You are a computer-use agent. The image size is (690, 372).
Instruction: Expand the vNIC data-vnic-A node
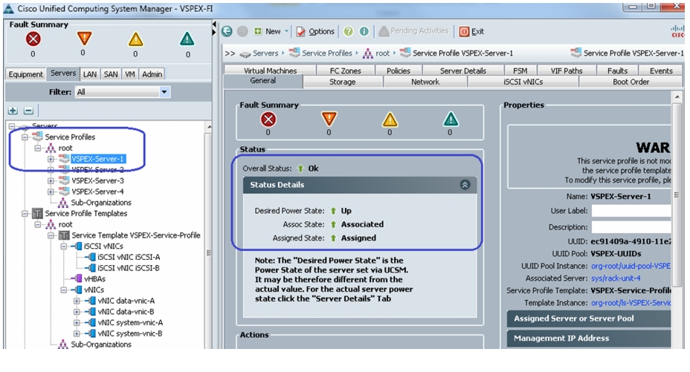point(77,301)
